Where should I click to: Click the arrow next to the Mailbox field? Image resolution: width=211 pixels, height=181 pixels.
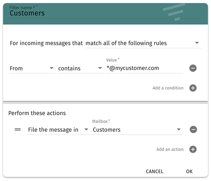coord(179,130)
